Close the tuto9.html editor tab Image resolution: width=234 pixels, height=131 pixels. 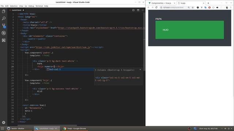pos(23,10)
